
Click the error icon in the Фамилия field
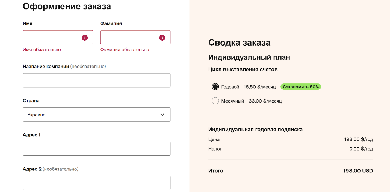tap(162, 38)
